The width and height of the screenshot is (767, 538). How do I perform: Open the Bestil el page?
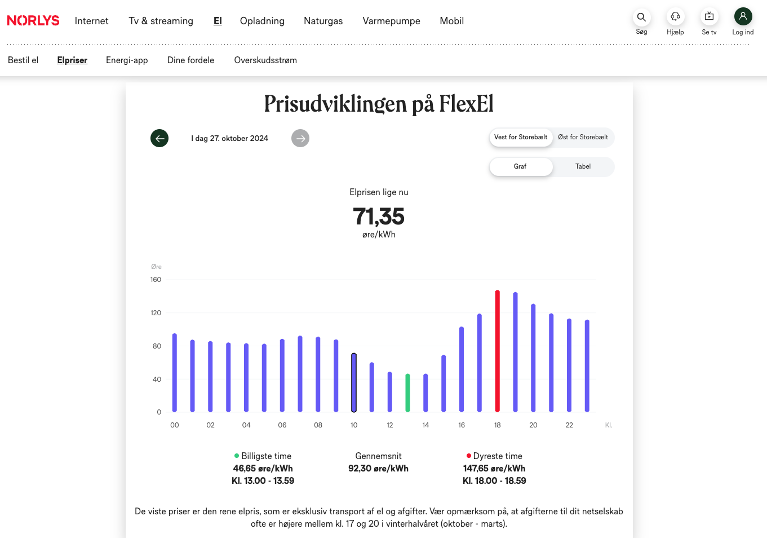[23, 60]
